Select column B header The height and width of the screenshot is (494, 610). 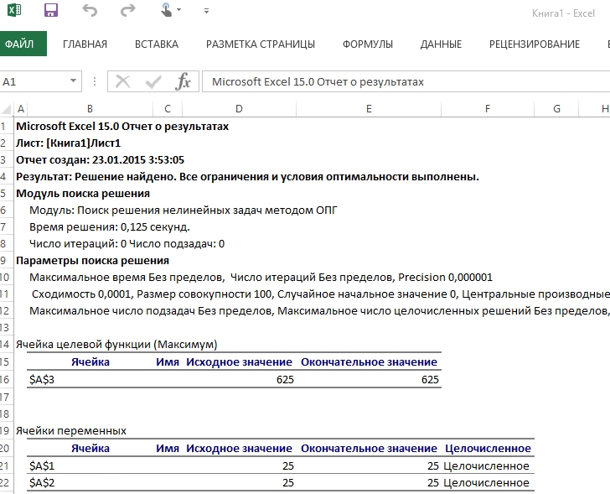90,108
